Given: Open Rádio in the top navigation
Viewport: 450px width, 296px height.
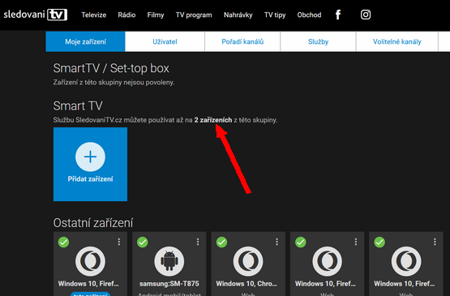Looking at the screenshot, I should pyautogui.click(x=126, y=15).
